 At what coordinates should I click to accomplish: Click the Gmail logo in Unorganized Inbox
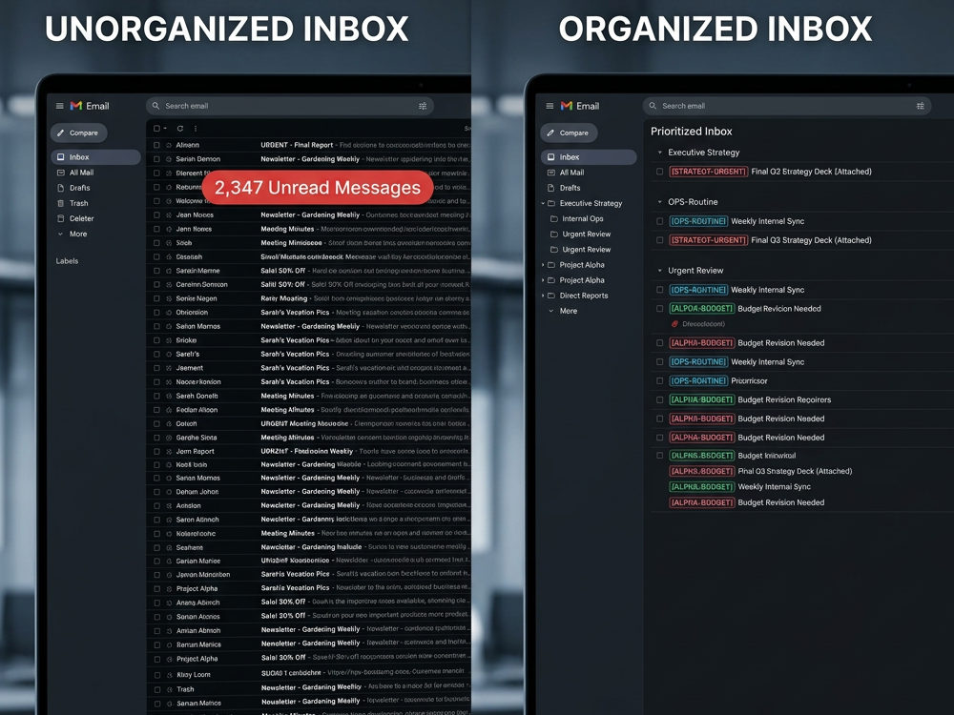pyautogui.click(x=76, y=106)
